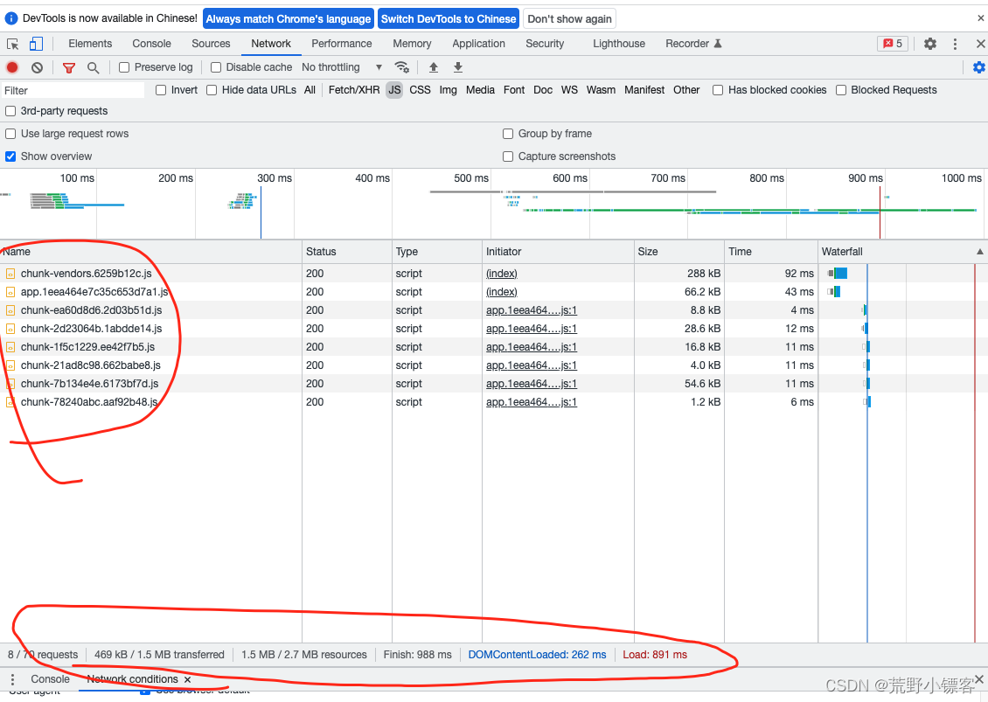Enable the Preserve log checkbox

point(124,67)
